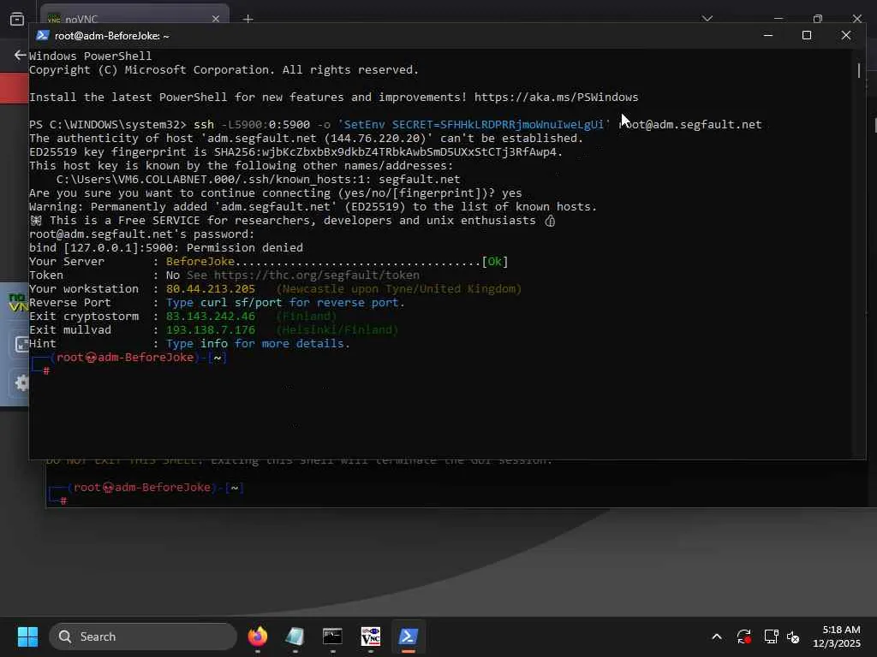Click the PowerShell window title root@adm-BeforeJoke

coord(112,35)
